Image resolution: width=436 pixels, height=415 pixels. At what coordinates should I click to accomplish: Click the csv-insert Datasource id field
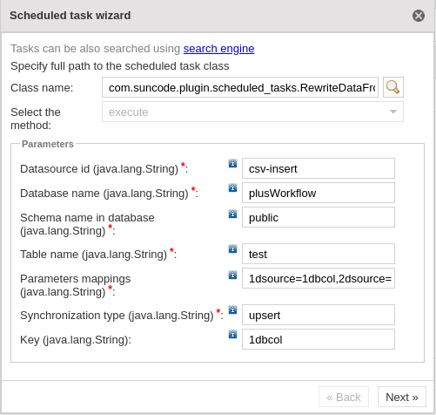coord(319,168)
